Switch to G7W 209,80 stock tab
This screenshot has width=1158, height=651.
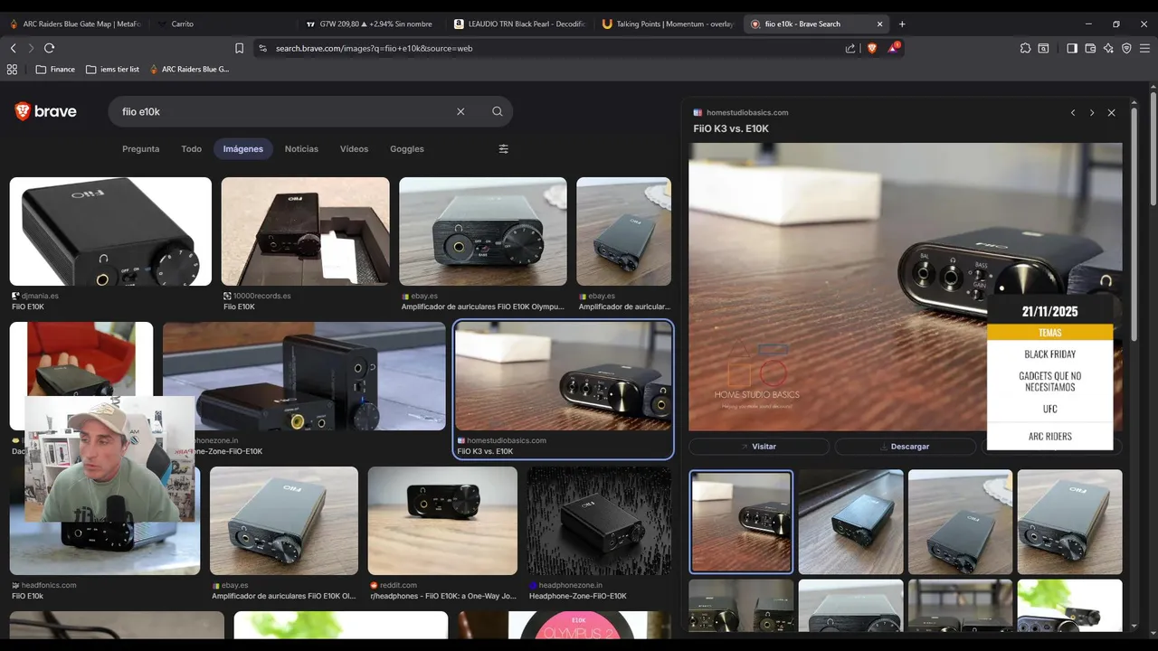(370, 24)
